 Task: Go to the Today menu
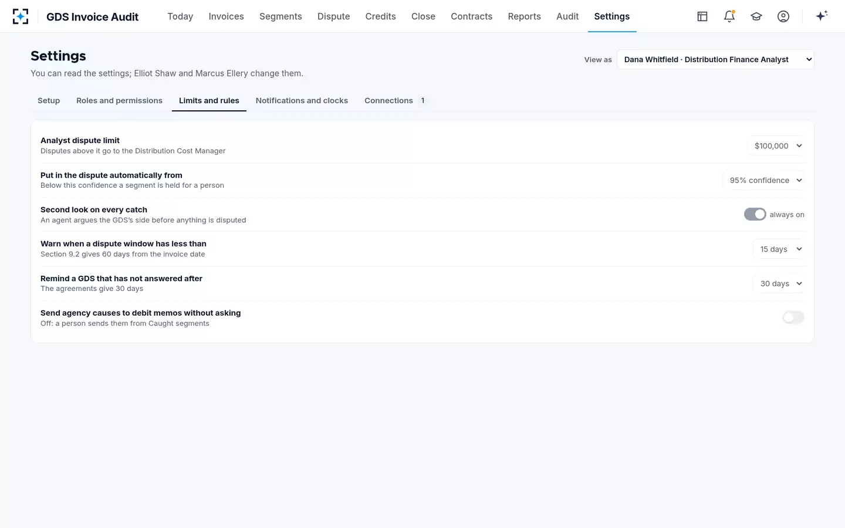180,16
